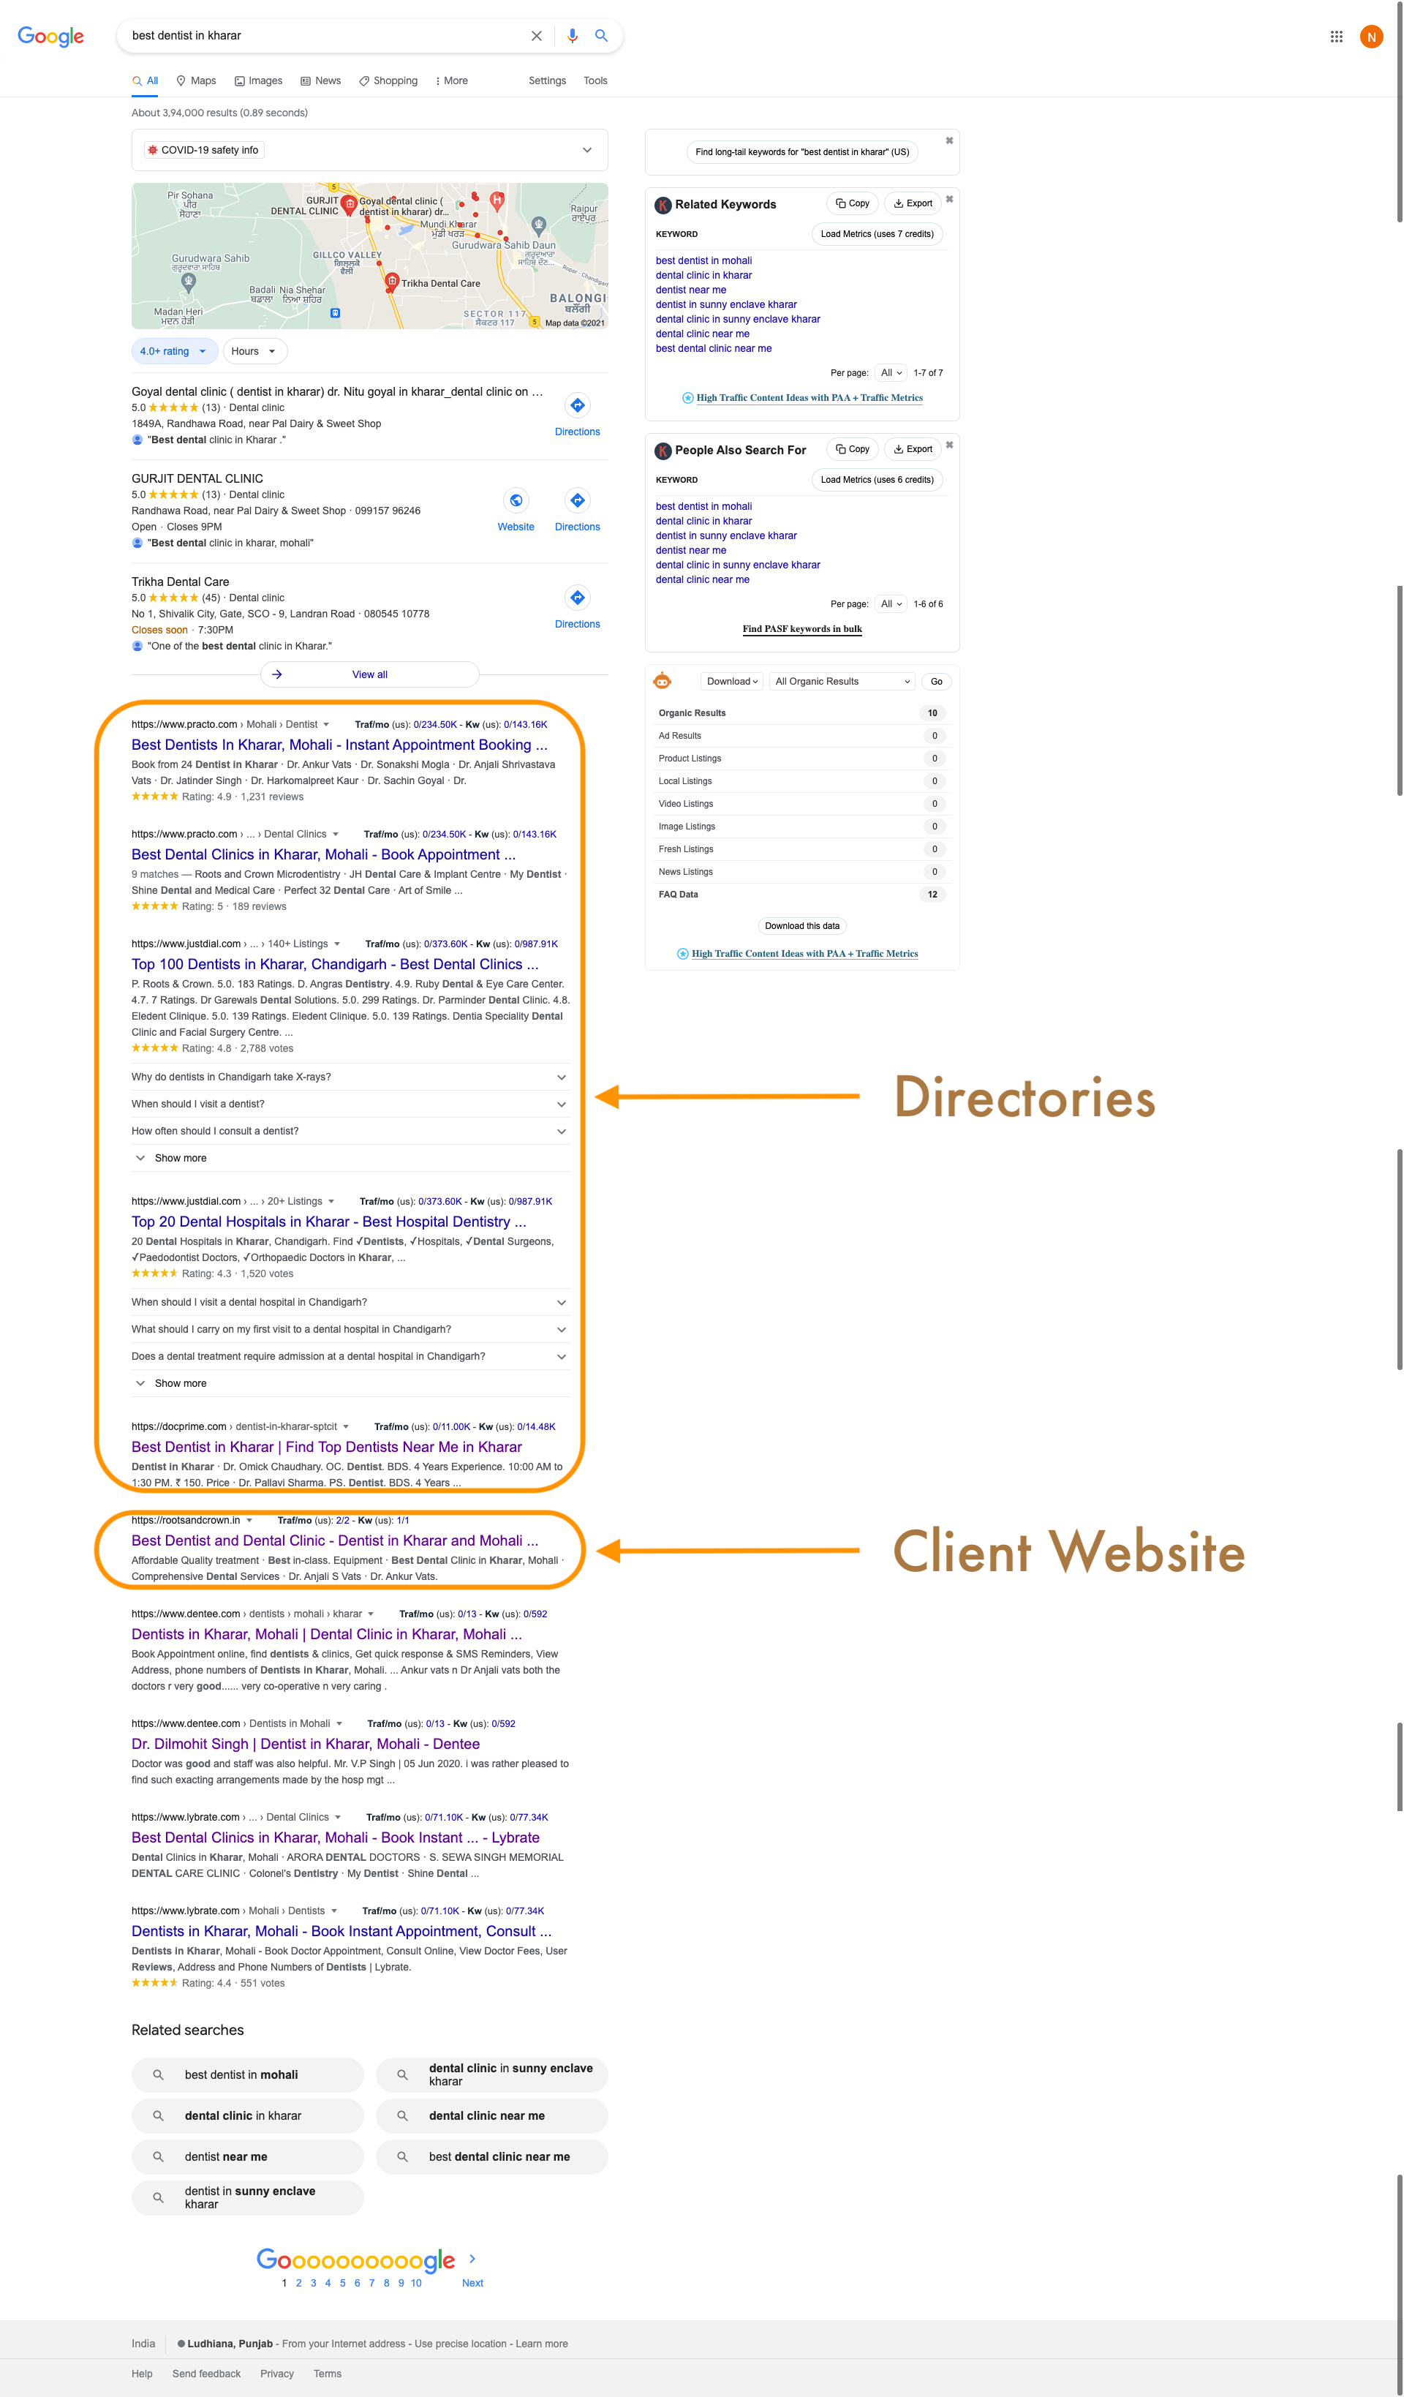Click Find long-tail keywords button
The height and width of the screenshot is (2397, 1404).
pos(802,152)
